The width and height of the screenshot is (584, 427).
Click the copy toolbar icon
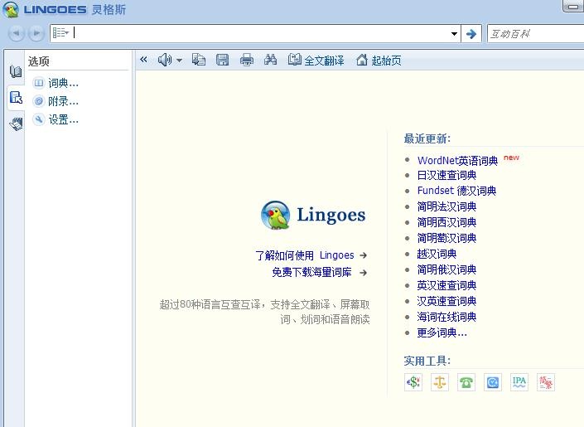[199, 60]
